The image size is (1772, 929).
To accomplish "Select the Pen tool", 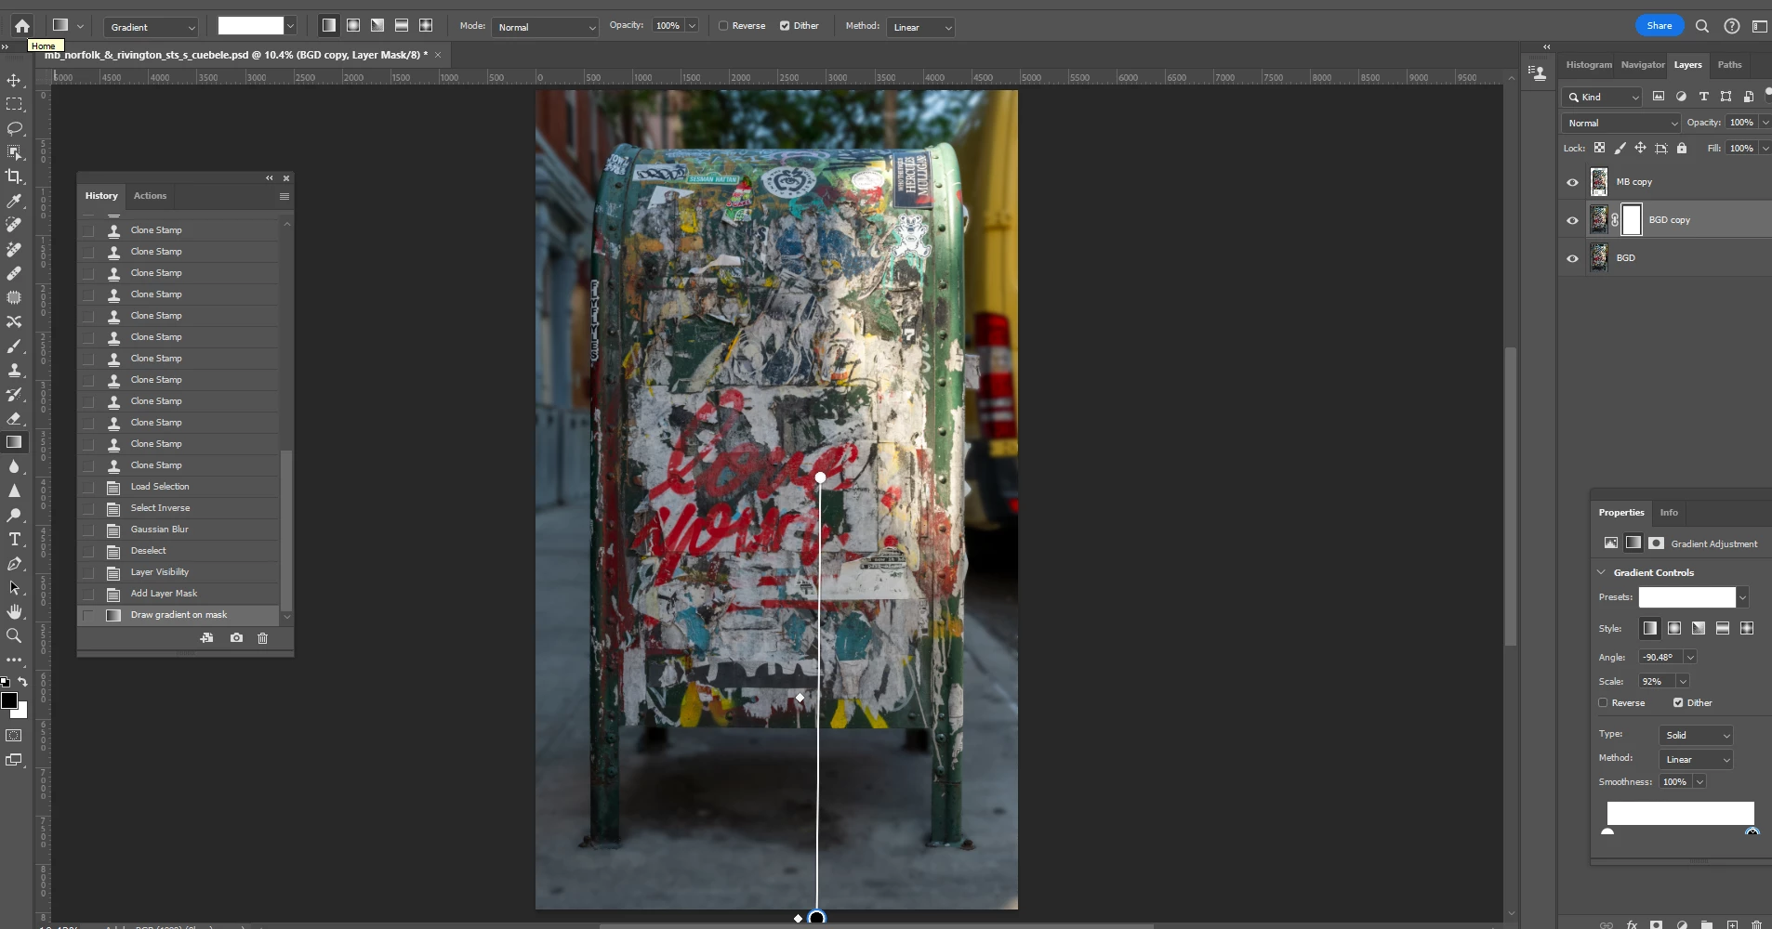I will coord(14,563).
